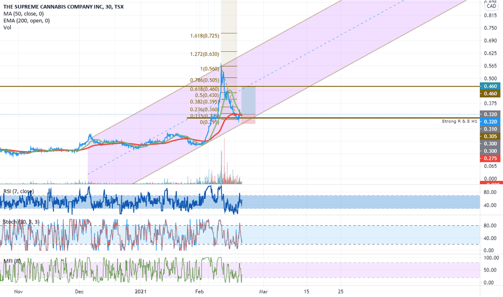Viewport: 503px width, 297px height.
Task: Open the MFI (8) indicator label
Action: (x=12, y=261)
